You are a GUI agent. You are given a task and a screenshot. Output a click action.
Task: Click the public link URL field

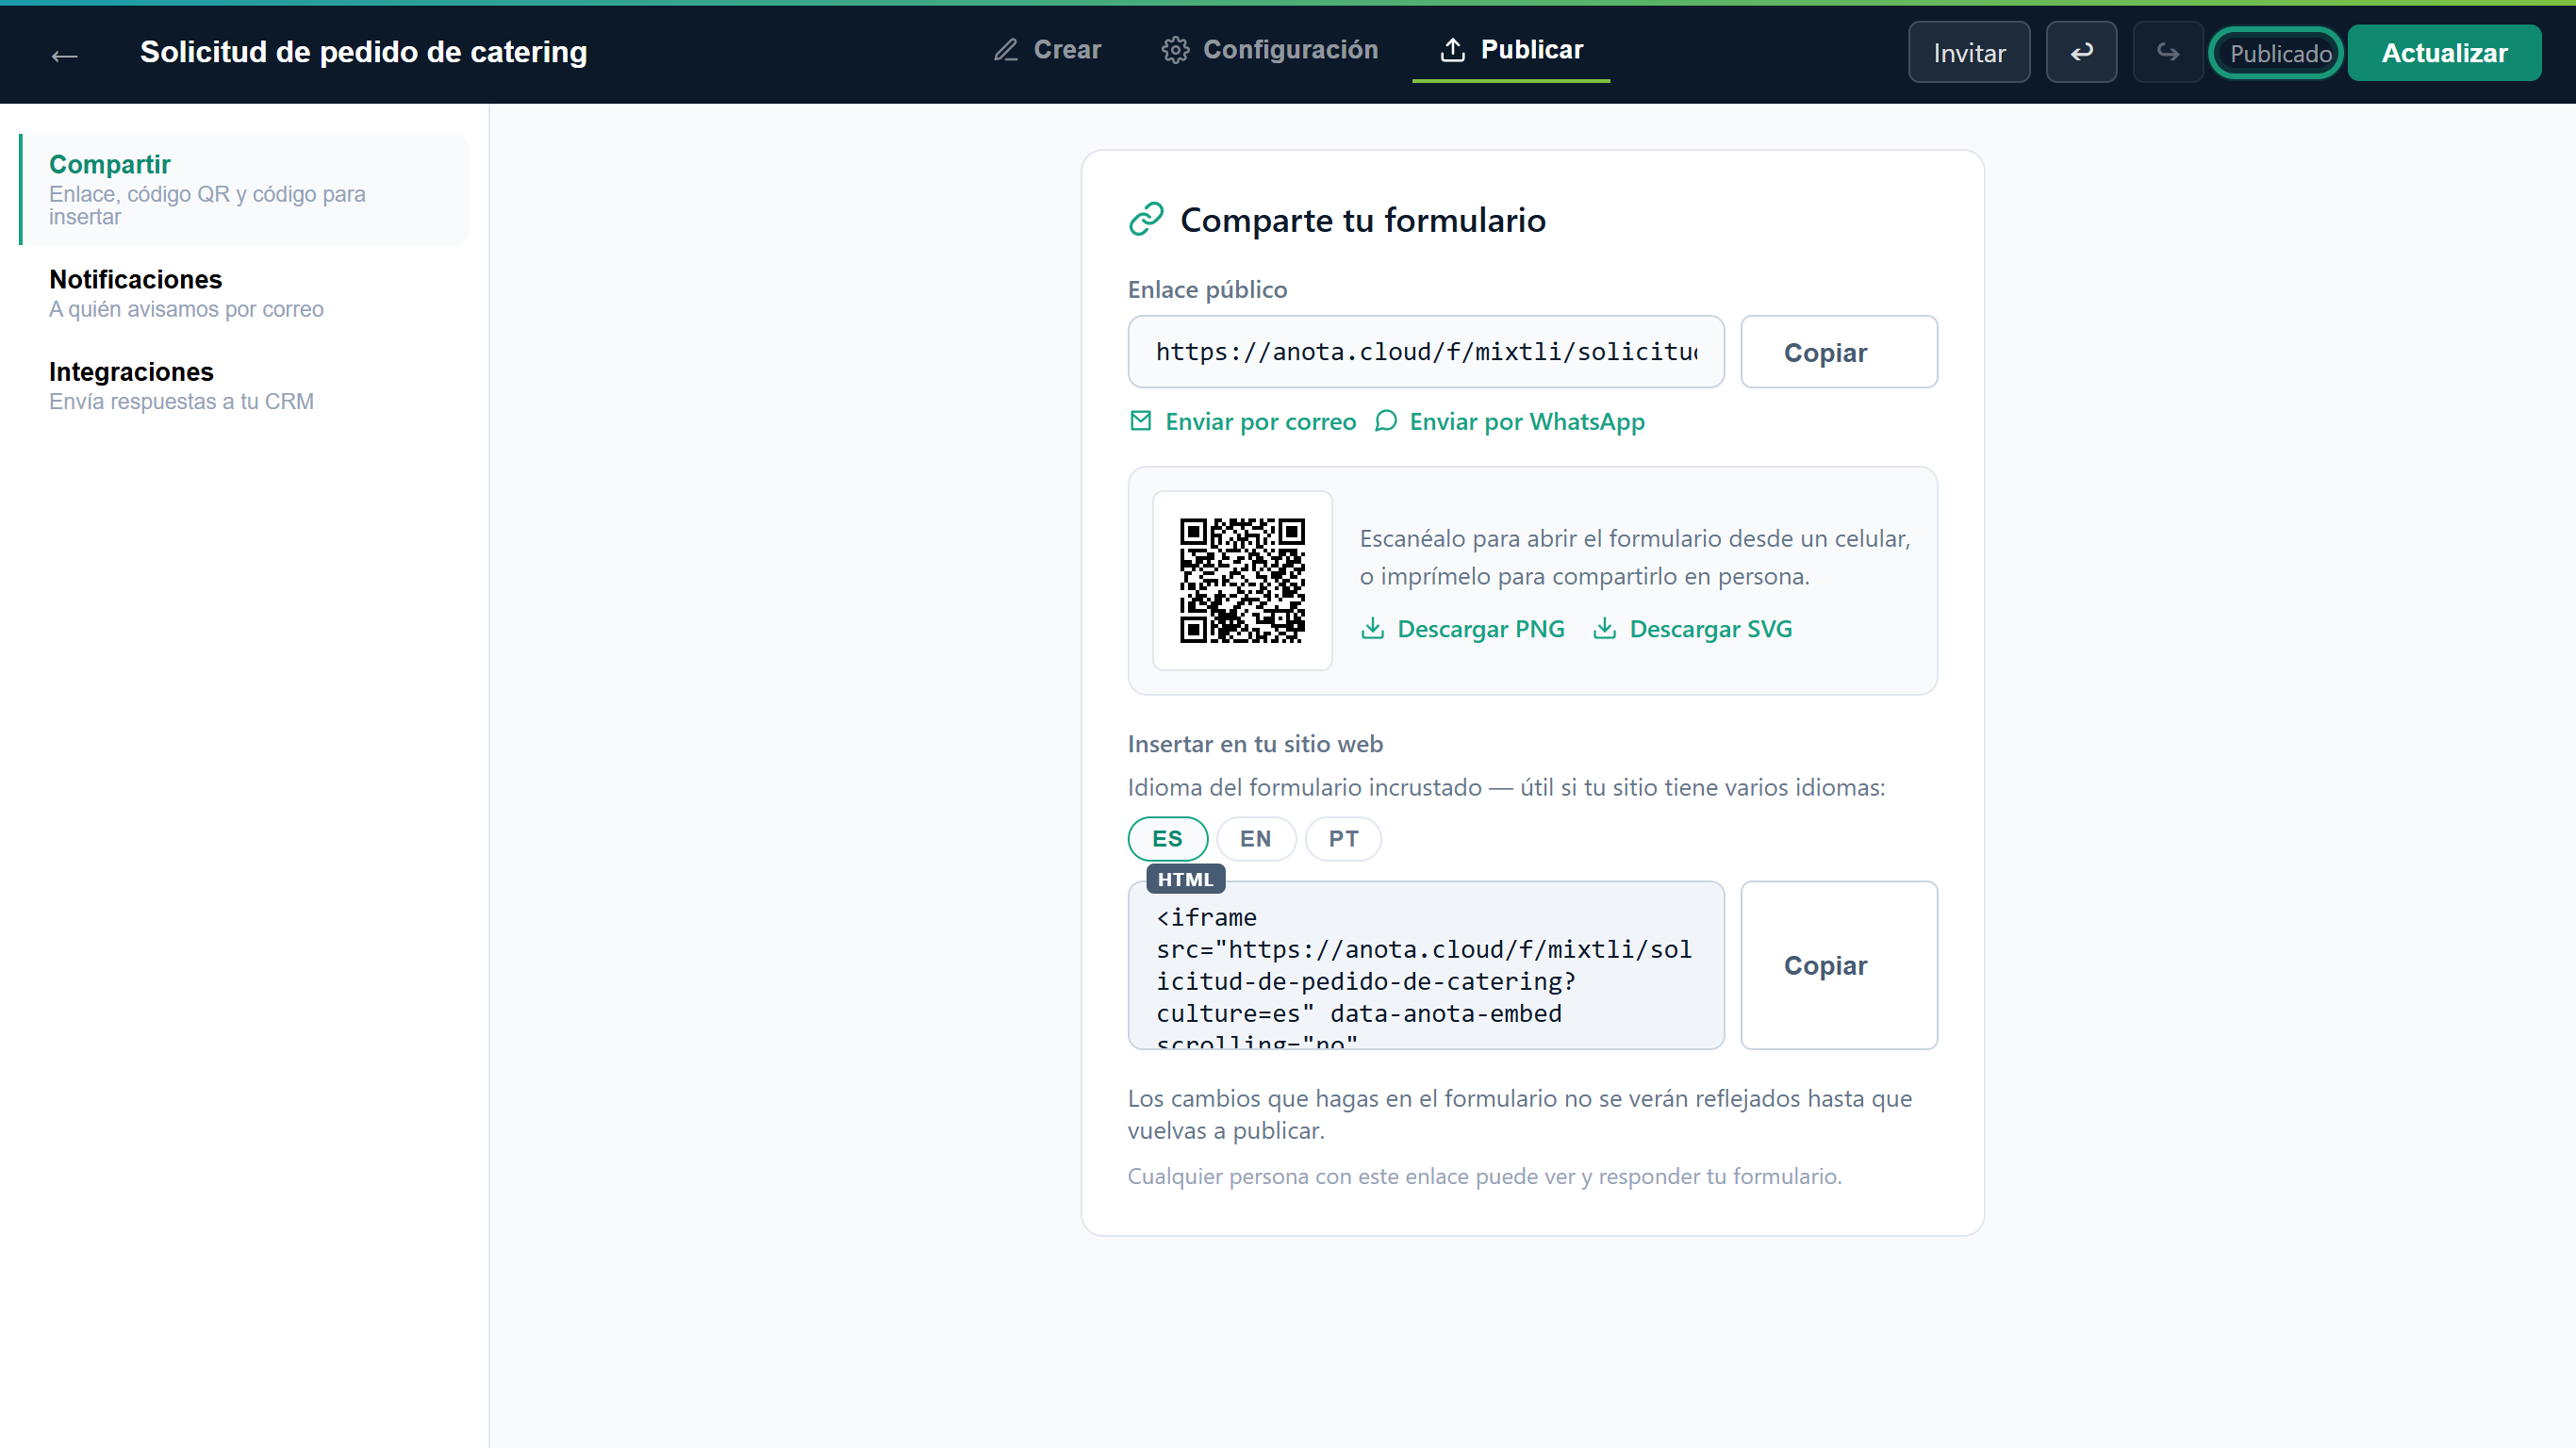point(1426,352)
